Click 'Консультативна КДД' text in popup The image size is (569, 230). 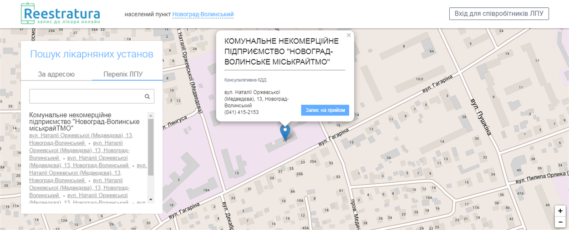pos(245,80)
